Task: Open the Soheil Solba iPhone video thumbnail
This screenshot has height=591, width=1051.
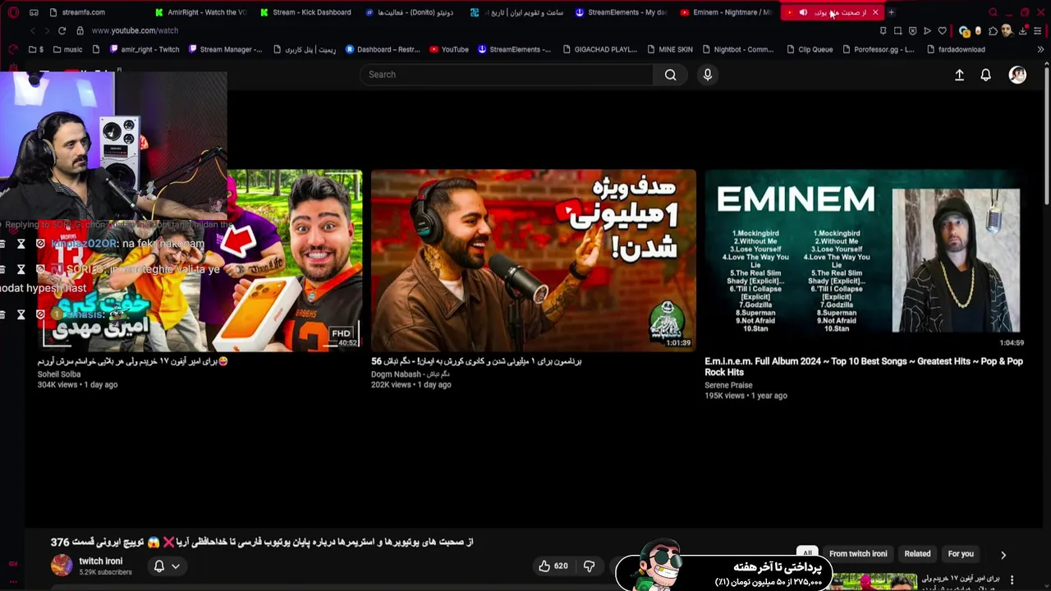Action: pyautogui.click(x=200, y=260)
